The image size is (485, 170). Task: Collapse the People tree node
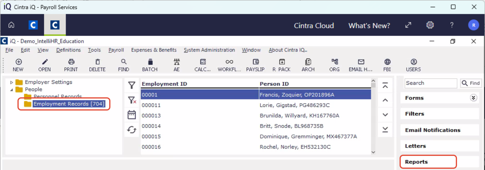[11, 90]
